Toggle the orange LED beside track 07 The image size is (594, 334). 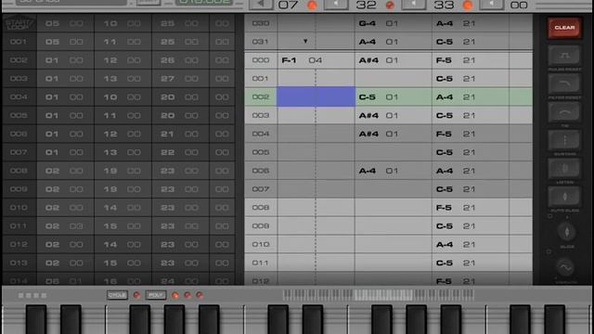312,6
